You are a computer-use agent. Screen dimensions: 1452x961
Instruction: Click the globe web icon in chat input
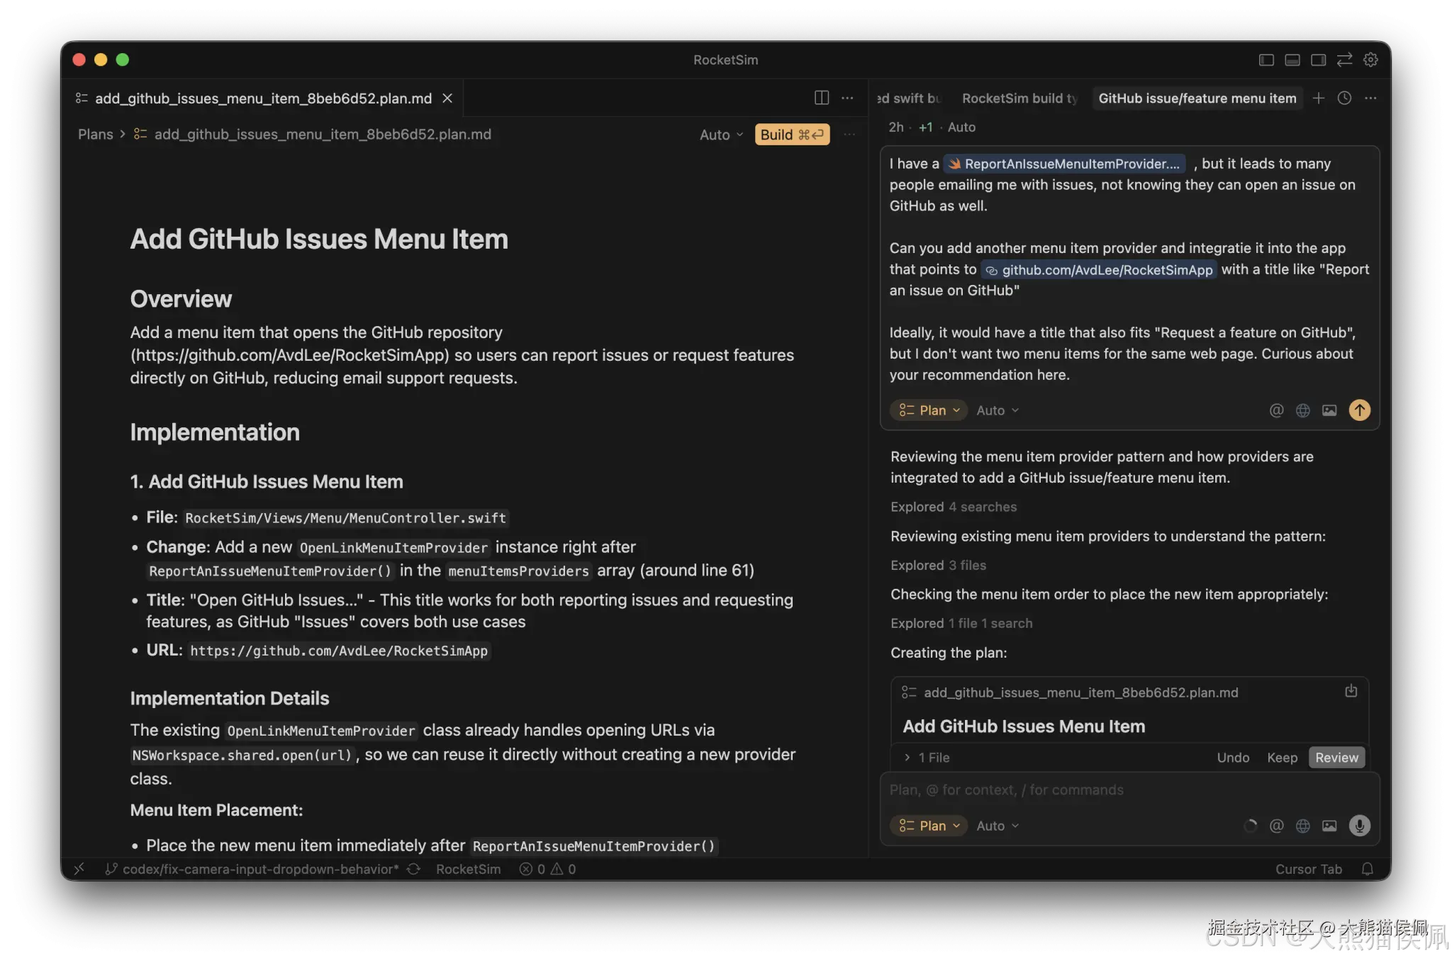pos(1302,826)
